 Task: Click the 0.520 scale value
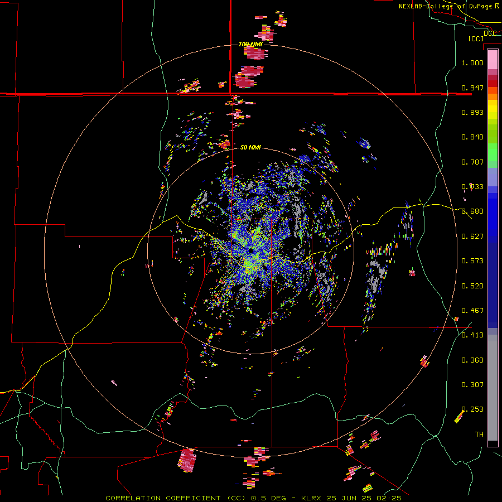point(472,286)
